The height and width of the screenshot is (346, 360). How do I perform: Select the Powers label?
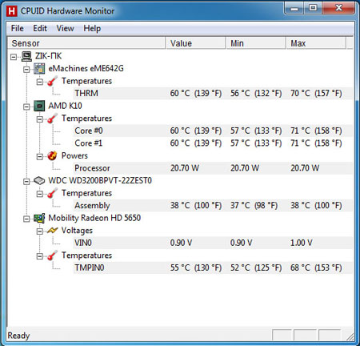click(x=74, y=155)
